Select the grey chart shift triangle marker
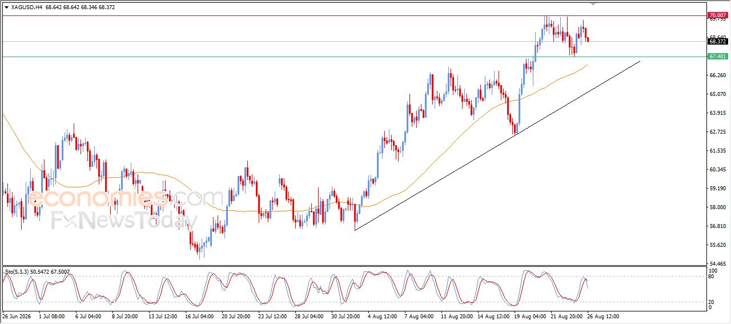Image resolution: width=731 pixels, height=324 pixels. click(594, 3)
